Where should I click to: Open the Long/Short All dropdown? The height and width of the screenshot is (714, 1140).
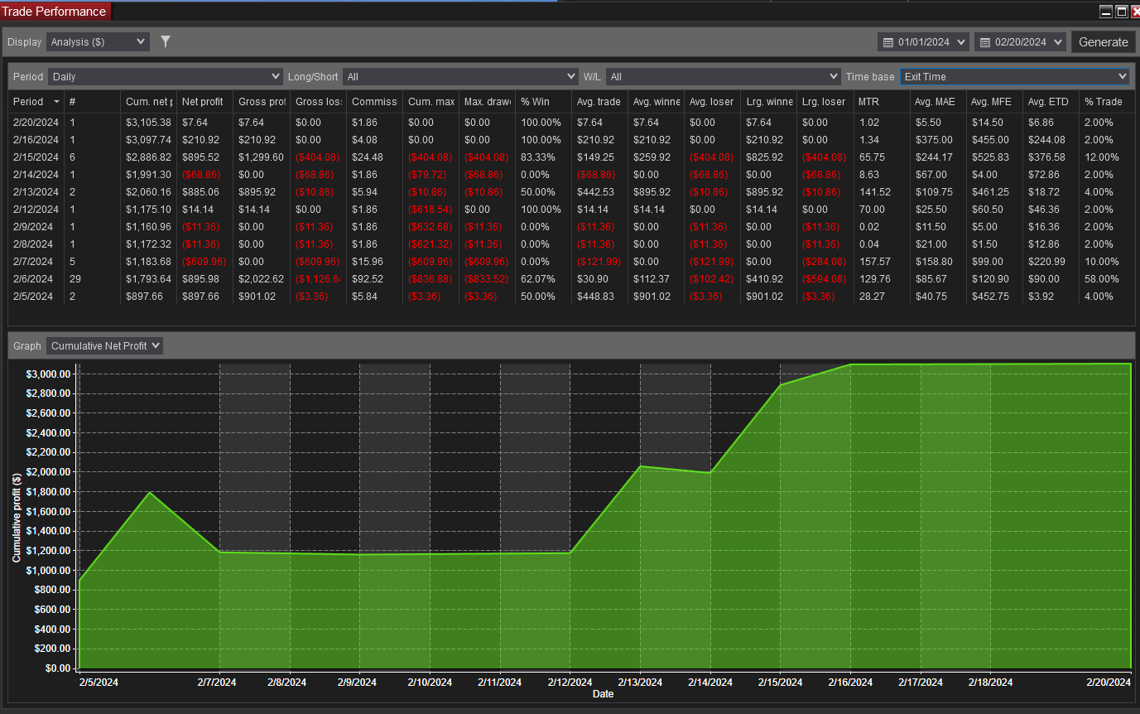(x=460, y=76)
